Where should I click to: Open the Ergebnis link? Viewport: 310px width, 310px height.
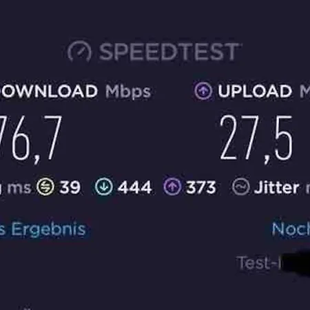point(43,229)
